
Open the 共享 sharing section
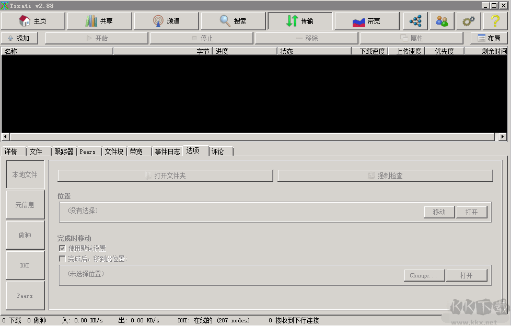point(99,21)
